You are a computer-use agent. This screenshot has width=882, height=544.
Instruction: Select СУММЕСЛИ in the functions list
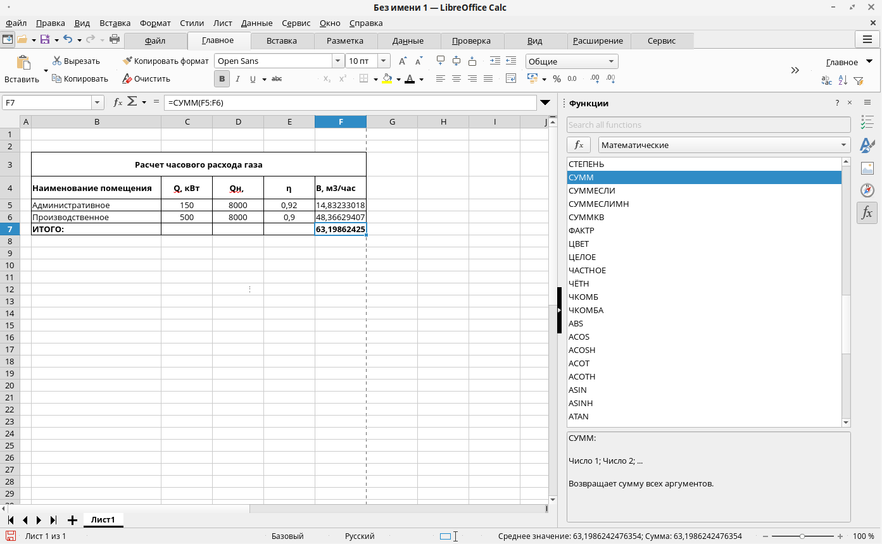tap(592, 190)
